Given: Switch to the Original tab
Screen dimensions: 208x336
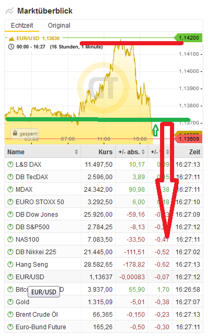Looking at the screenshot, I should [59, 26].
